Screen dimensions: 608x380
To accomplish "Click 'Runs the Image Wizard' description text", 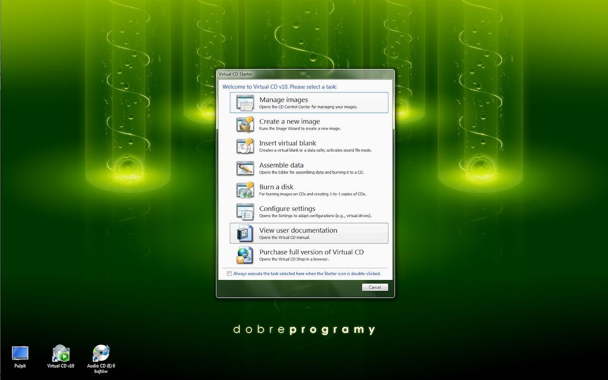I will pyautogui.click(x=300, y=129).
